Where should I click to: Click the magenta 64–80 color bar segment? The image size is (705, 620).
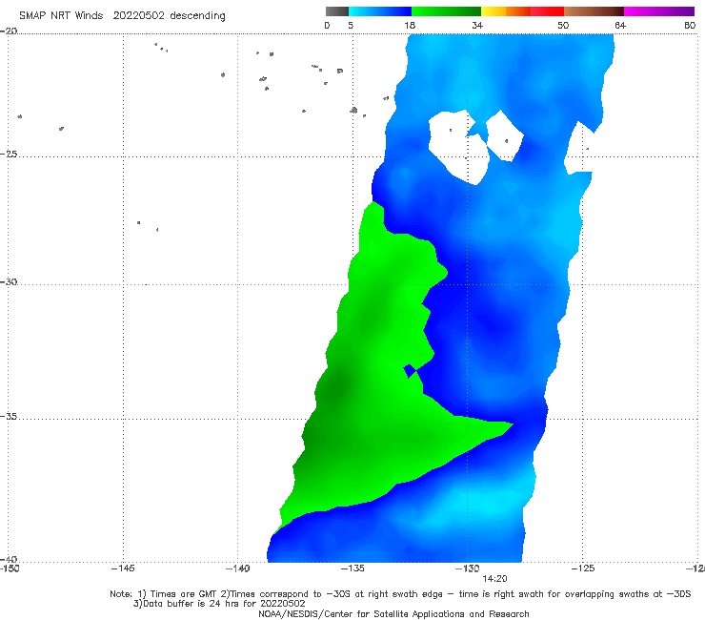pyautogui.click(x=659, y=11)
